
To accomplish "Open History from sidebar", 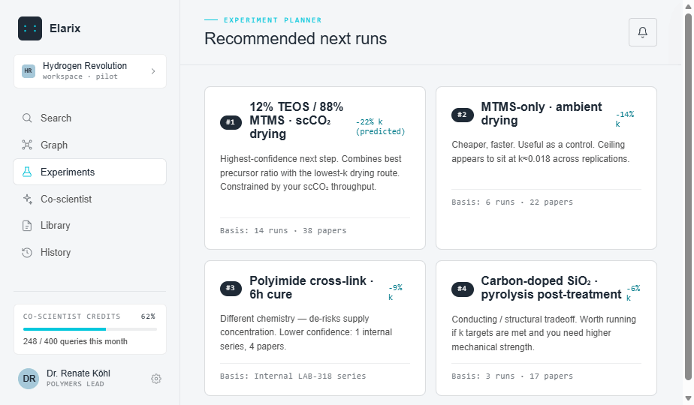I will pyautogui.click(x=90, y=253).
